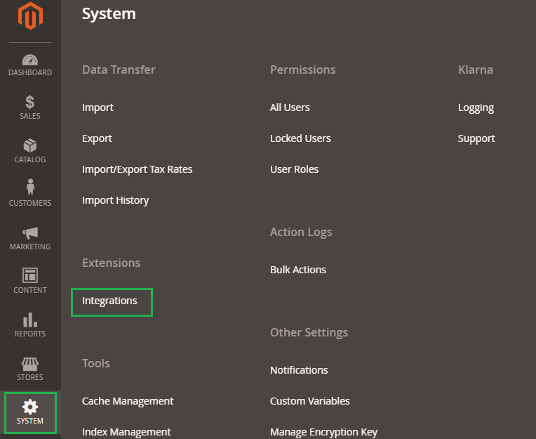536x439 pixels.
Task: Select All Users under Permissions
Action: [x=290, y=107]
